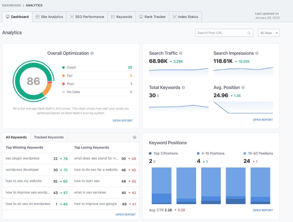The width and height of the screenshot is (293, 222).
Task: Click the No Data gray legend swatch
Action: pos(63,92)
